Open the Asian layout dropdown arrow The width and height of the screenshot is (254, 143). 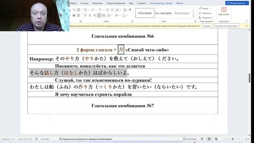pos(120,10)
